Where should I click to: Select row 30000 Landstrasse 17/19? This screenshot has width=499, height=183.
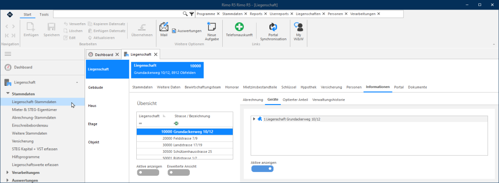point(185,145)
